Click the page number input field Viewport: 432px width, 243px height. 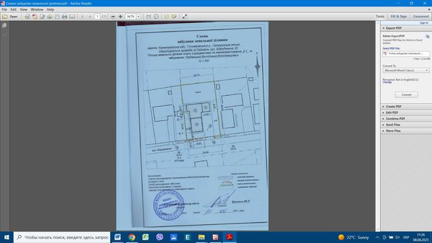(x=97, y=17)
